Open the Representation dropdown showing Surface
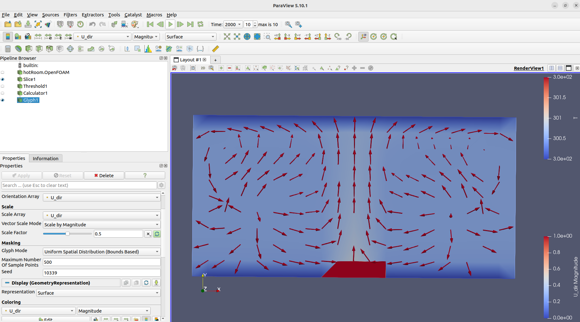Image resolution: width=580 pixels, height=322 pixels. [98, 293]
